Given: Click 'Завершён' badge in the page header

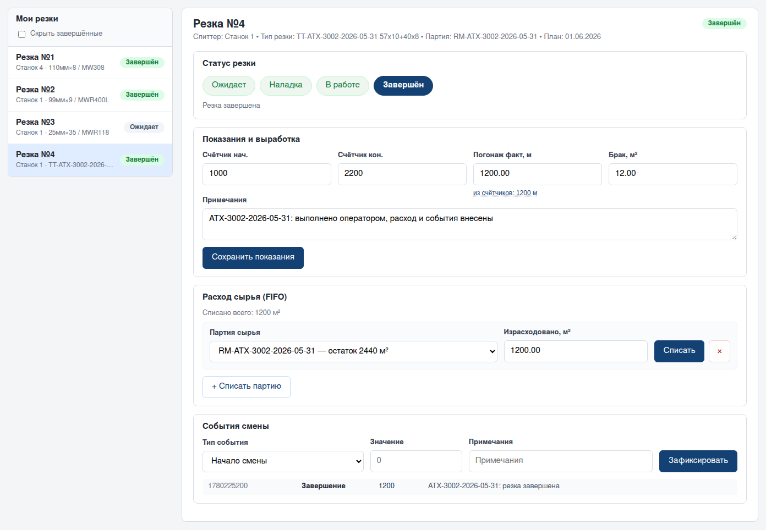Looking at the screenshot, I should click(x=724, y=24).
